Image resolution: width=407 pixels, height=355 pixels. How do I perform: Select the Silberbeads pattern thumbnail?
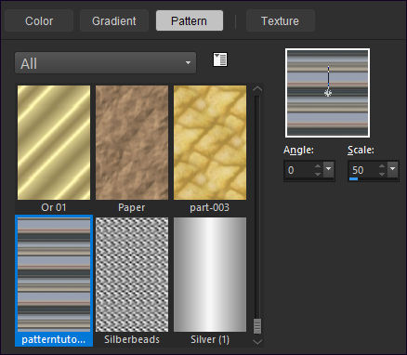pos(132,275)
